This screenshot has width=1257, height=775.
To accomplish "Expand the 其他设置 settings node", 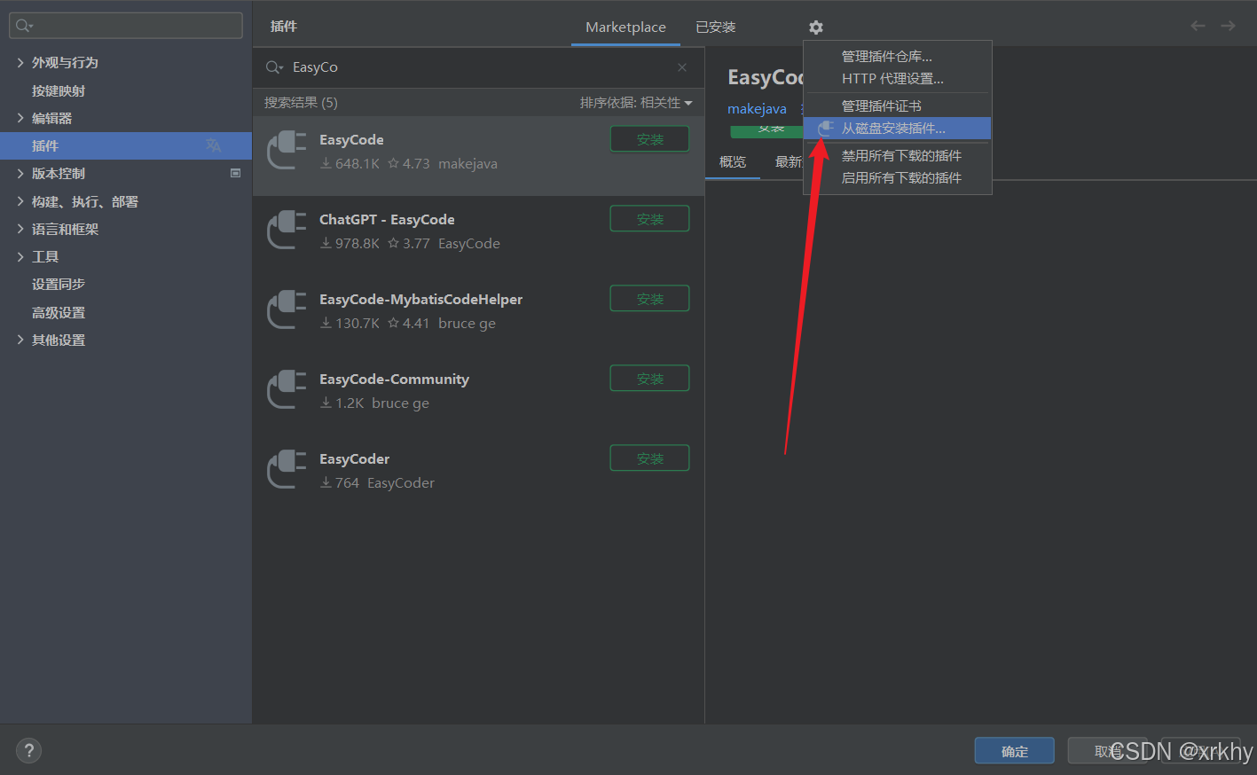I will tap(20, 340).
